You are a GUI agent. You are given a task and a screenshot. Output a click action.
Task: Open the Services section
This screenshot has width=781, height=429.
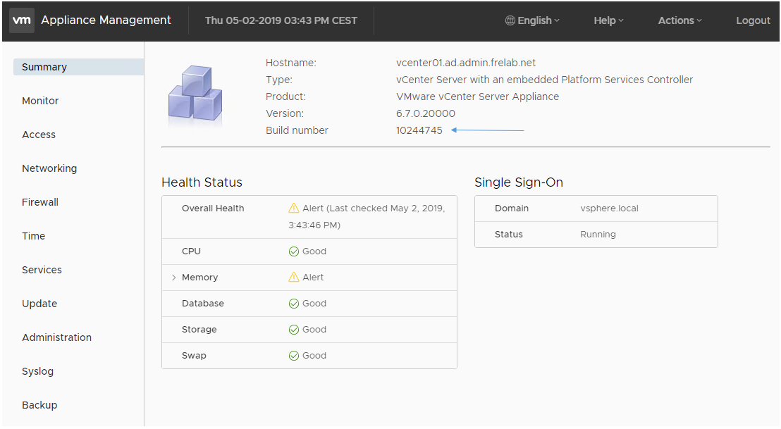(x=42, y=269)
